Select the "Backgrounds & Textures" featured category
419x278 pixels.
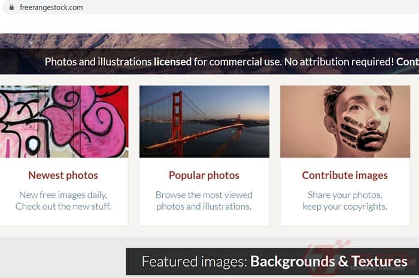[329, 262]
